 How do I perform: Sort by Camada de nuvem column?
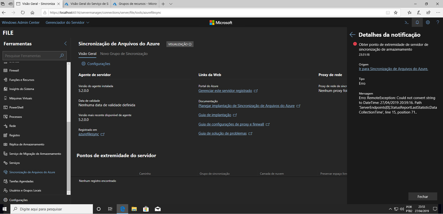tap(272, 174)
